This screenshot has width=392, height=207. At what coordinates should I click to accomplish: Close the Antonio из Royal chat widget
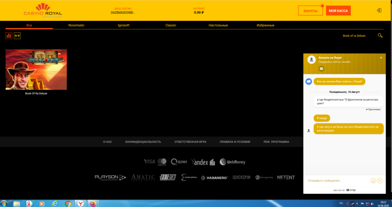[381, 58]
